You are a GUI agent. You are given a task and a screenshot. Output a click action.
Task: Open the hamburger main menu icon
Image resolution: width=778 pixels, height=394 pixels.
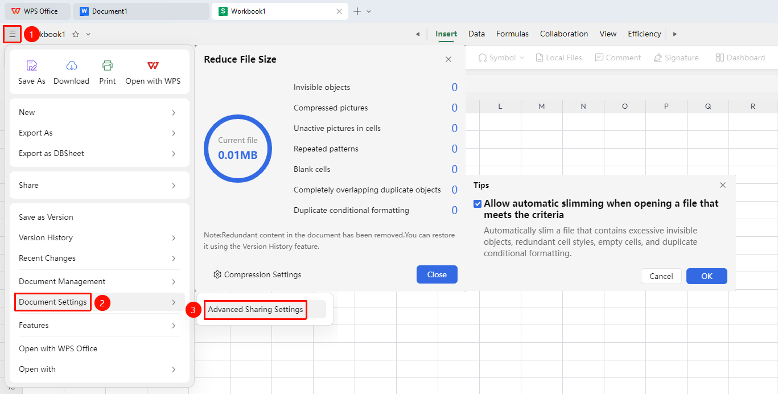point(13,34)
